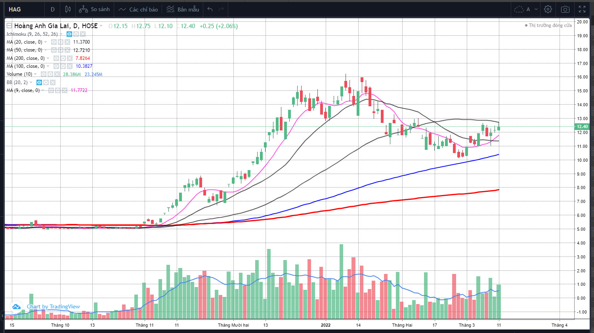Screen dimensions: 594x333
Task: Open the MA (100, close, 0) dropdown arrow
Action: (x=48, y=66)
